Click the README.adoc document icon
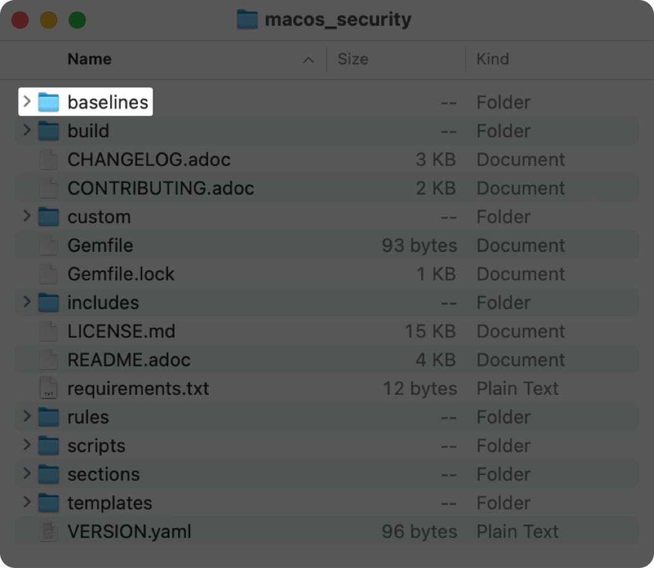The width and height of the screenshot is (654, 568). click(x=49, y=359)
